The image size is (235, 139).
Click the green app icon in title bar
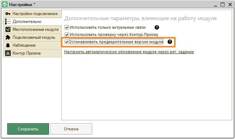pyautogui.click(x=5, y=4)
